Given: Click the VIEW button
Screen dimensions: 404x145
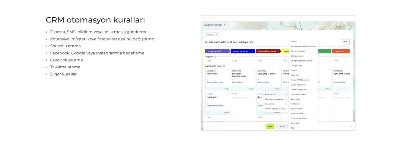Looking at the screenshot, I should pyautogui.click(x=345, y=42).
